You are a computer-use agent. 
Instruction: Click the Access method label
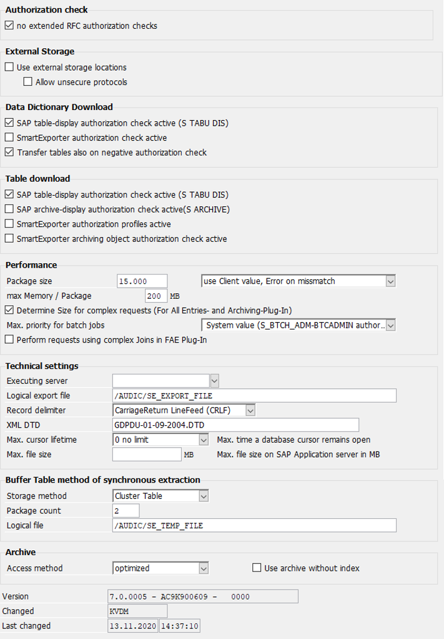34,568
